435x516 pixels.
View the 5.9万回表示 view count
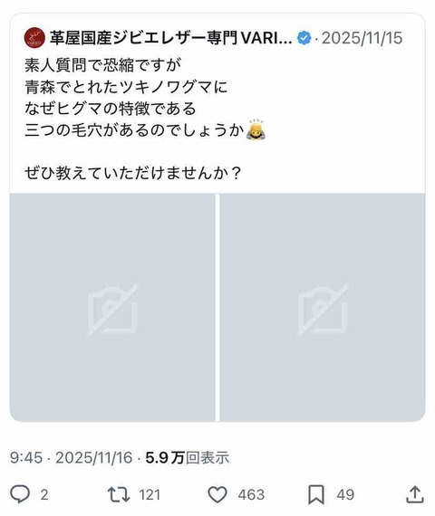point(188,458)
